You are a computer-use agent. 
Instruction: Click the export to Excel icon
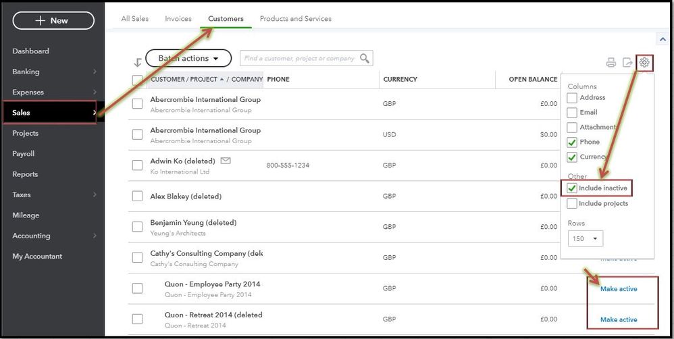[x=627, y=63]
